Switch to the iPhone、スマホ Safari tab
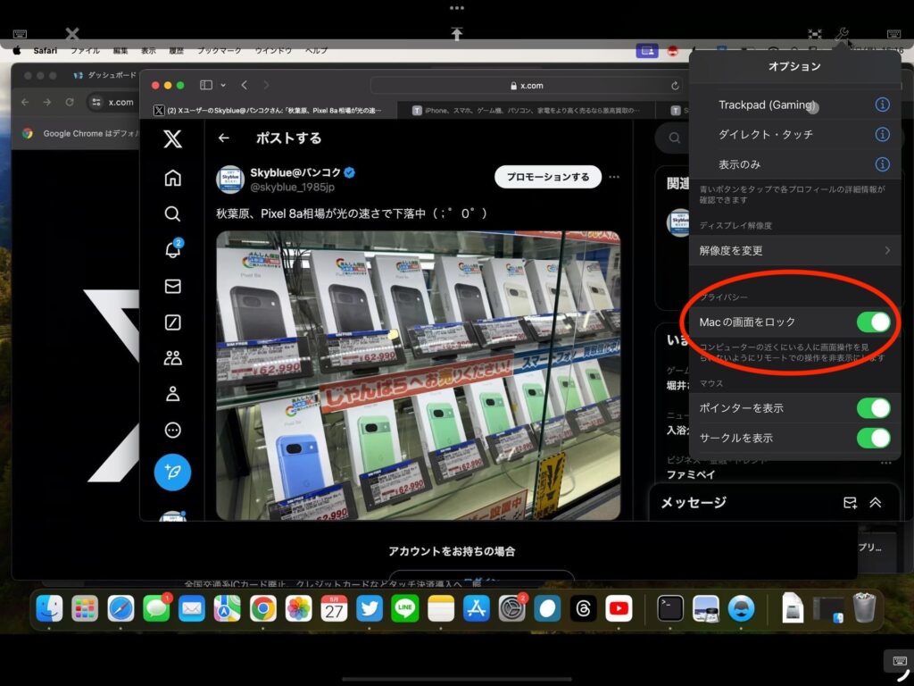The height and width of the screenshot is (686, 914). pyautogui.click(x=527, y=110)
